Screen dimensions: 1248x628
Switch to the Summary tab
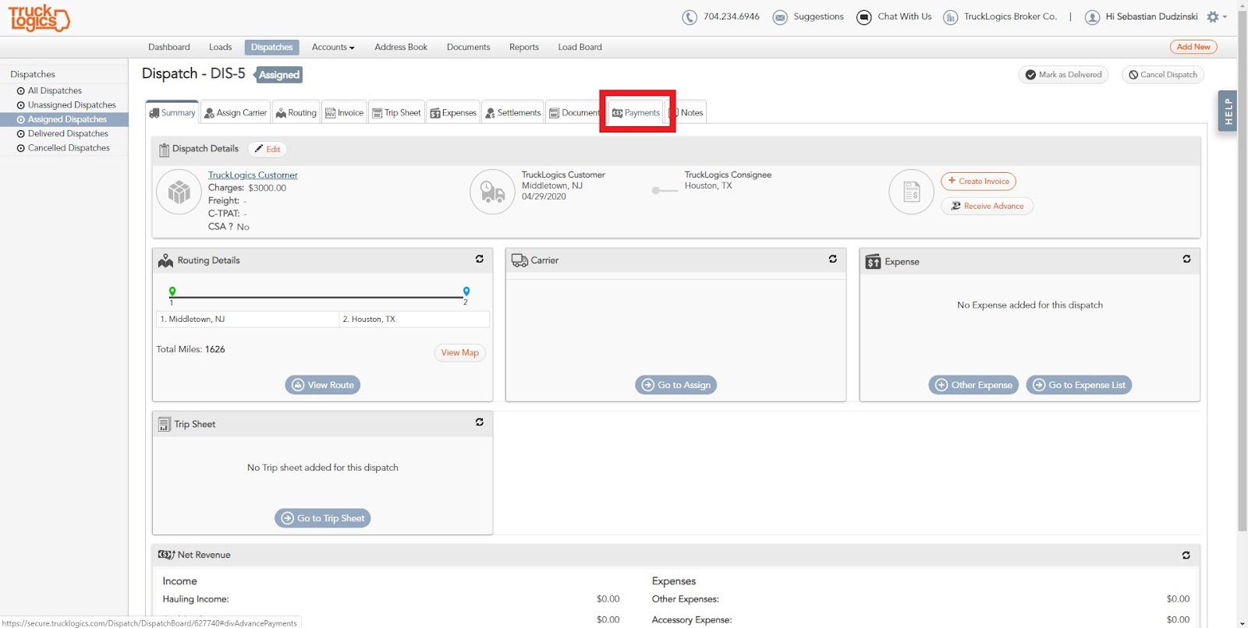(x=172, y=113)
